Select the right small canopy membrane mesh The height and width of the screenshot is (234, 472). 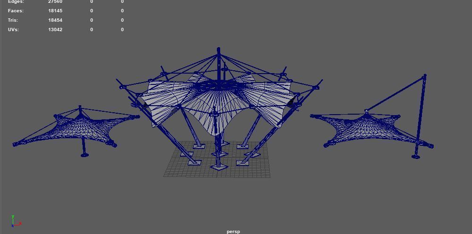tap(371, 129)
